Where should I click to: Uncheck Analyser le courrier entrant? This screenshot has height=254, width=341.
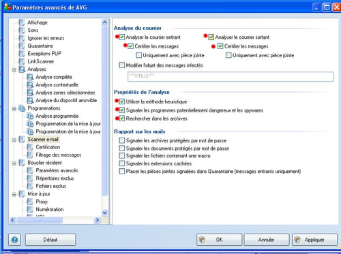(x=122, y=37)
